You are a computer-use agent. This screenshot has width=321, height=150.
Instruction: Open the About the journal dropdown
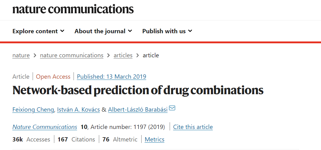click(x=103, y=31)
